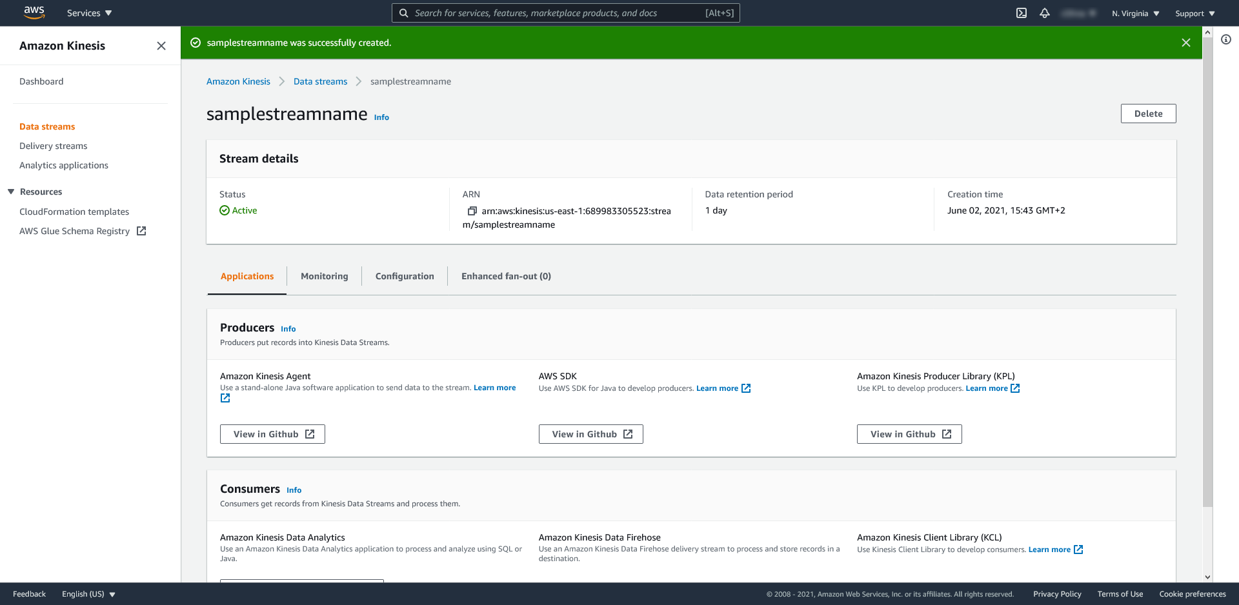Click the Glue Schema Registry external-link icon
1239x605 pixels.
(x=141, y=231)
